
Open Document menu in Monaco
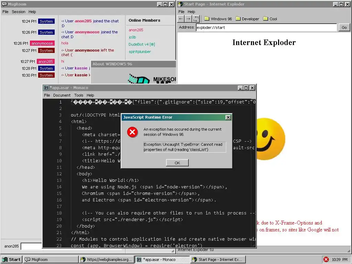pyautogui.click(x=62, y=95)
